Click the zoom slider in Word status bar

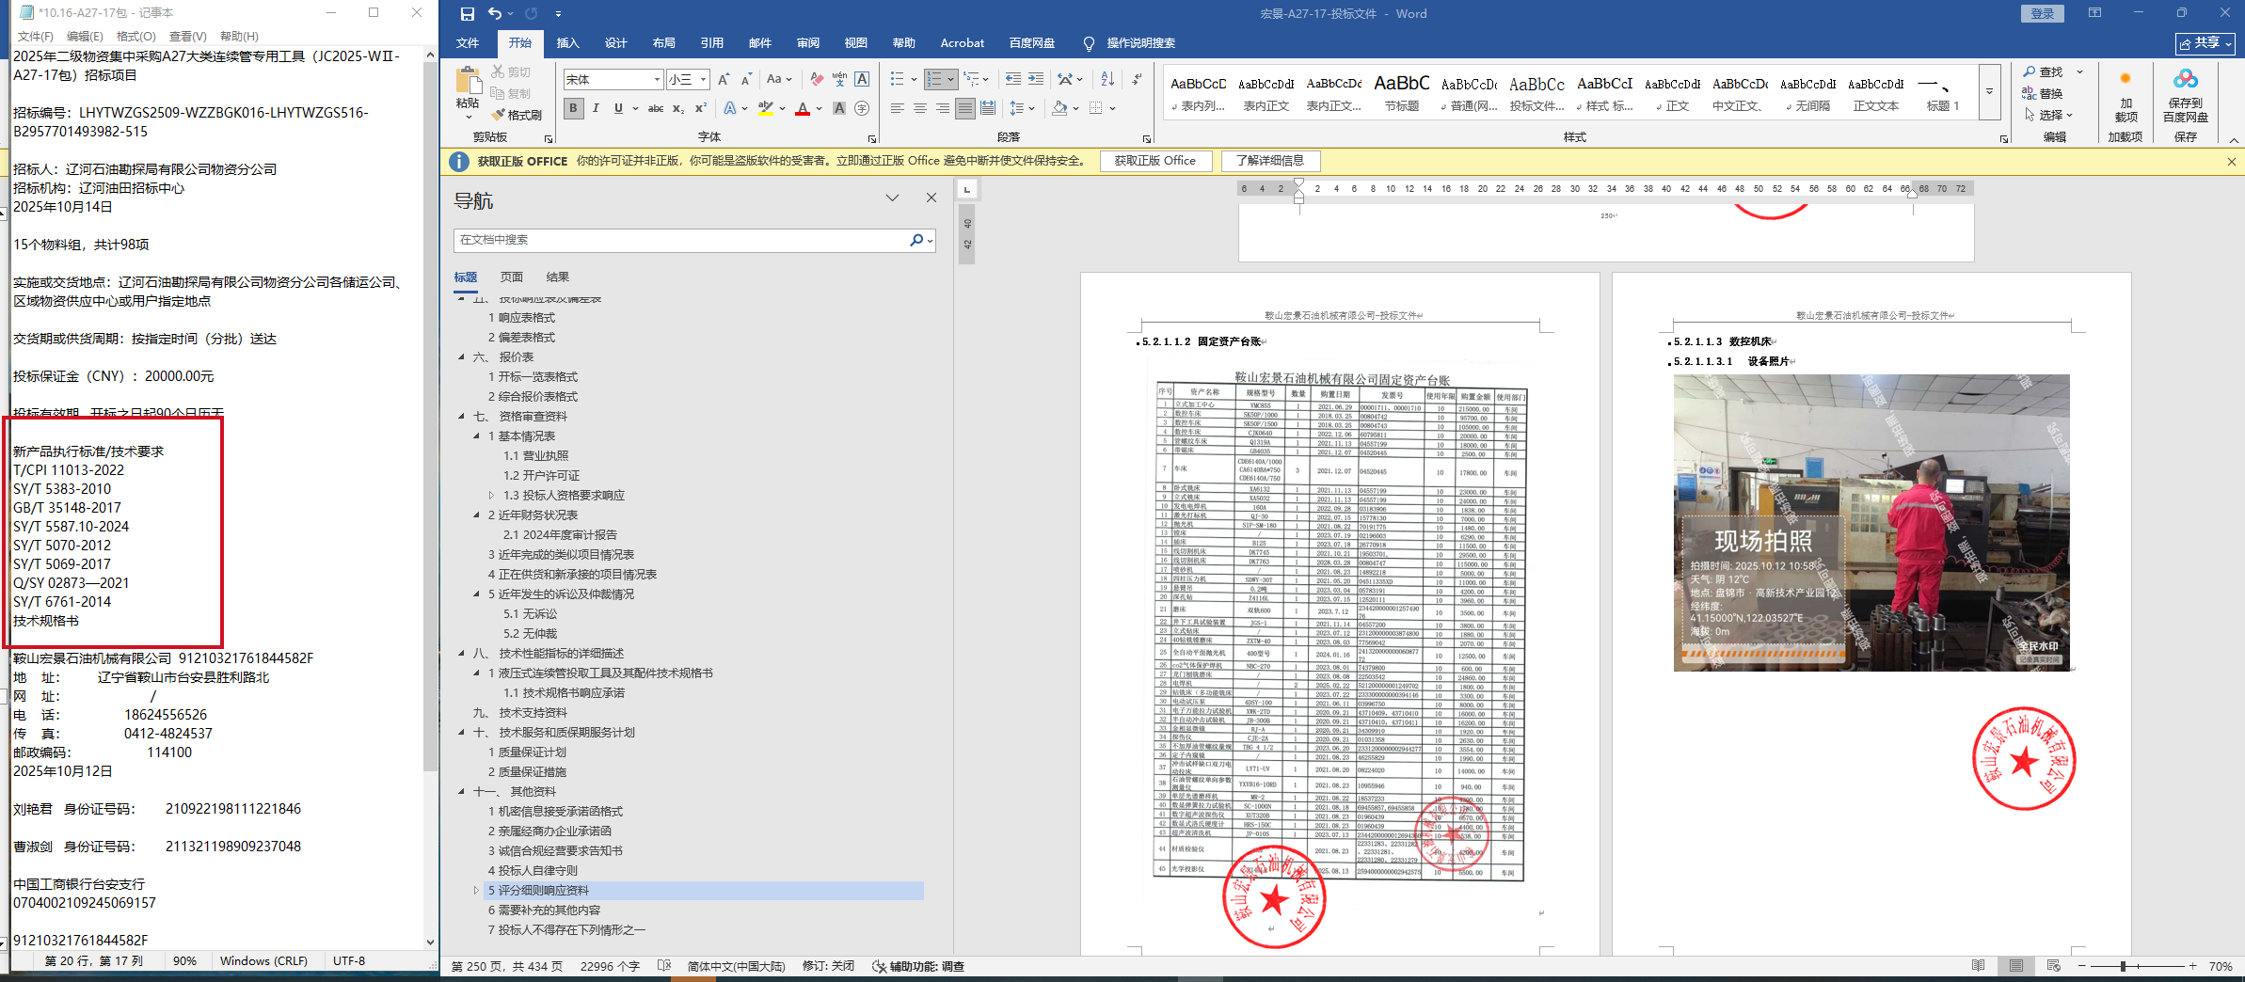[2136, 966]
